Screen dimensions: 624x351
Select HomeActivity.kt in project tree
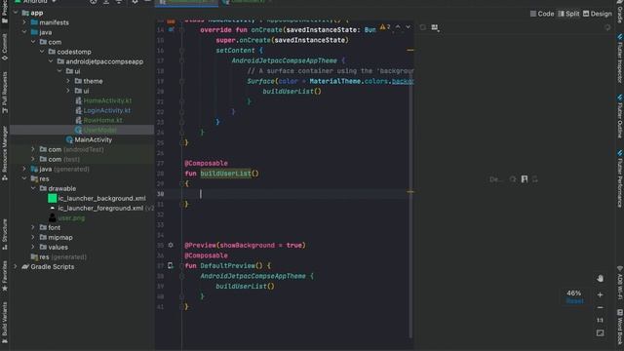(107, 100)
